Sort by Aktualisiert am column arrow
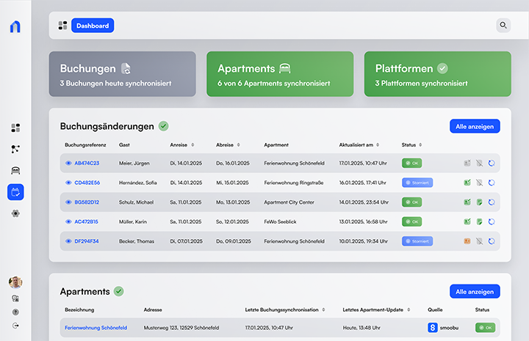This screenshot has height=341, width=529. click(378, 144)
